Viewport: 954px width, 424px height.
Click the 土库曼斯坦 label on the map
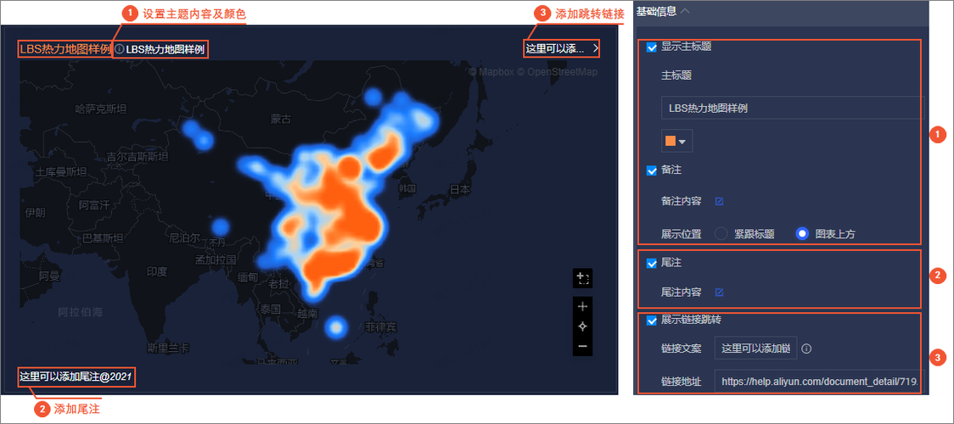(x=61, y=172)
